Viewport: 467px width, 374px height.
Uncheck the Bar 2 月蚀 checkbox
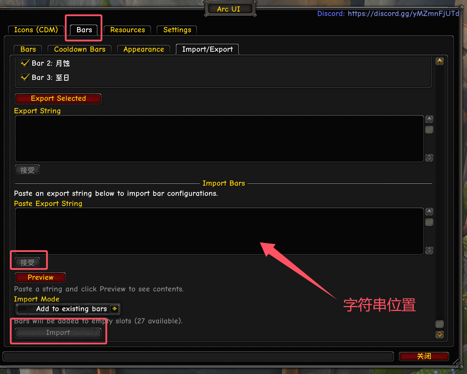(25, 63)
